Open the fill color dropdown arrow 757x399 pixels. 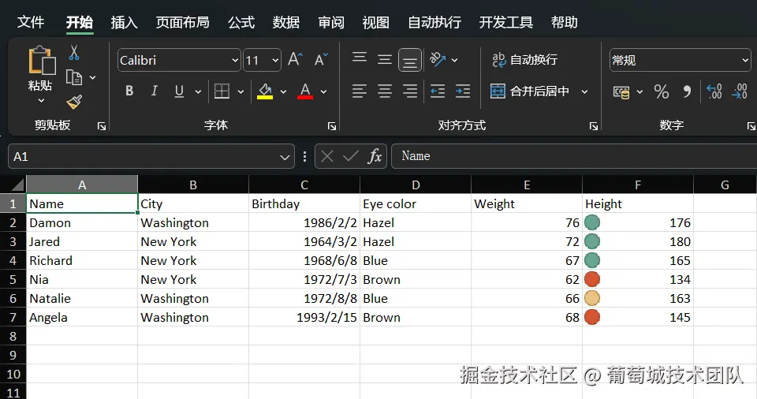[x=283, y=91]
